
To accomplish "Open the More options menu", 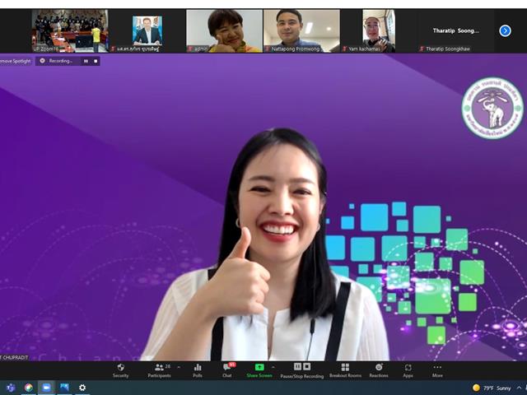I will (437, 371).
